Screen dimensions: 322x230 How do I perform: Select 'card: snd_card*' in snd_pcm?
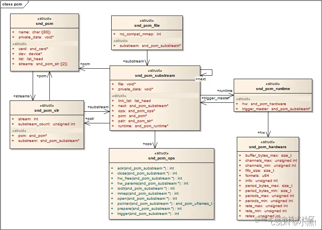click(x=33, y=49)
